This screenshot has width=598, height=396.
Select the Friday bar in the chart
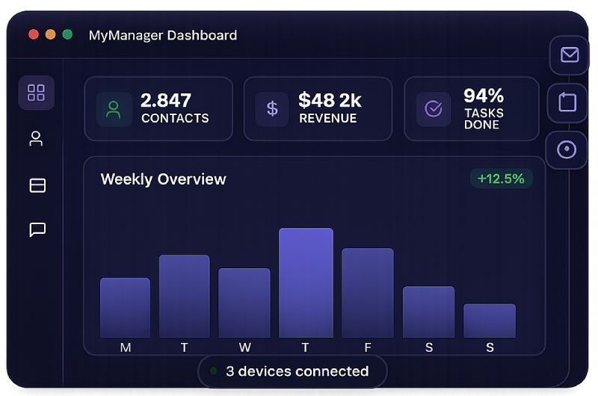point(367,293)
